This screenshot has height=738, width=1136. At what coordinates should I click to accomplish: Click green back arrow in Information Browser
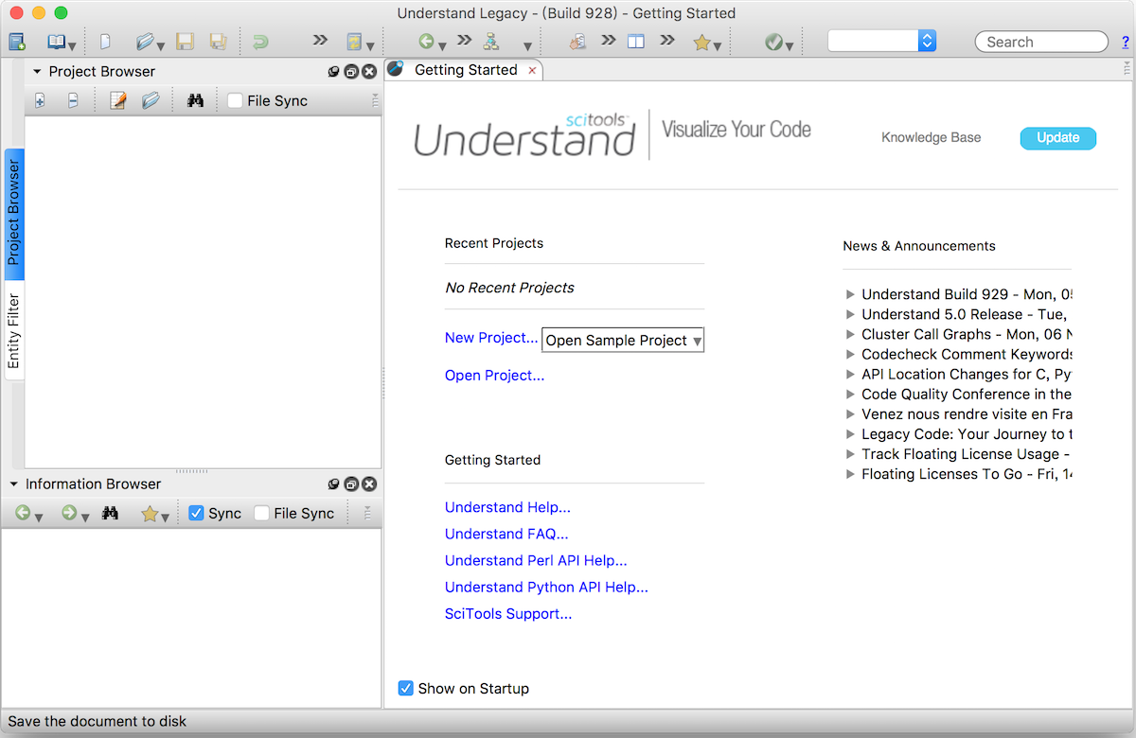(x=23, y=513)
